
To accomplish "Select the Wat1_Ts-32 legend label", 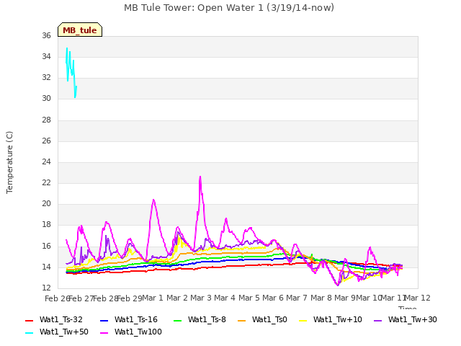I will (x=61, y=320).
